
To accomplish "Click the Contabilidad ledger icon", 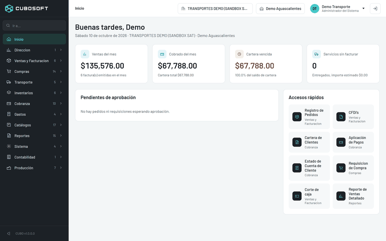I will click(9, 157).
